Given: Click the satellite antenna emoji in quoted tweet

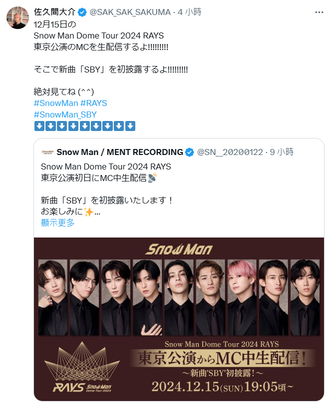Looking at the screenshot, I should [x=152, y=177].
